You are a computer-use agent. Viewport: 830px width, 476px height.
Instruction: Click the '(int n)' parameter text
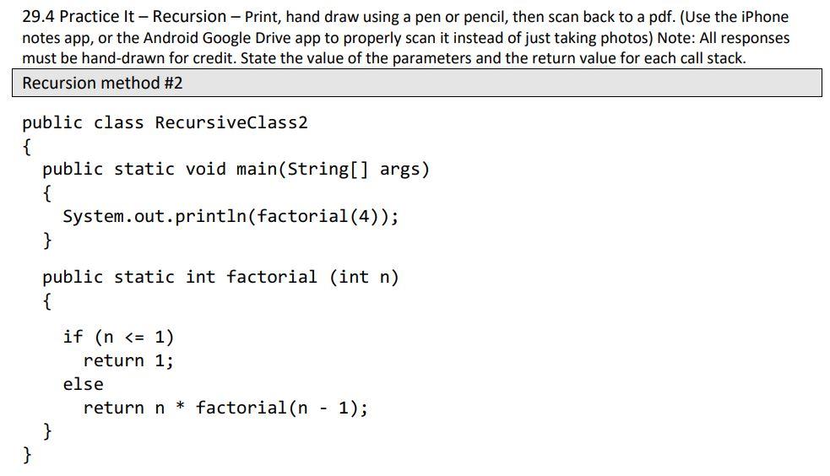click(364, 278)
